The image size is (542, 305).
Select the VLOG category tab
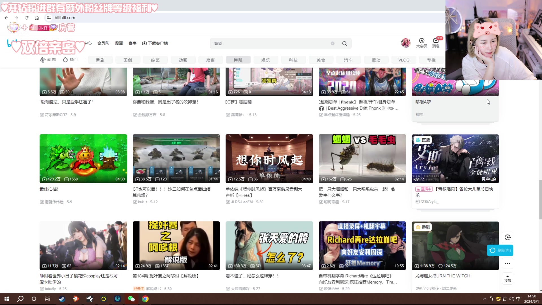tap(404, 60)
